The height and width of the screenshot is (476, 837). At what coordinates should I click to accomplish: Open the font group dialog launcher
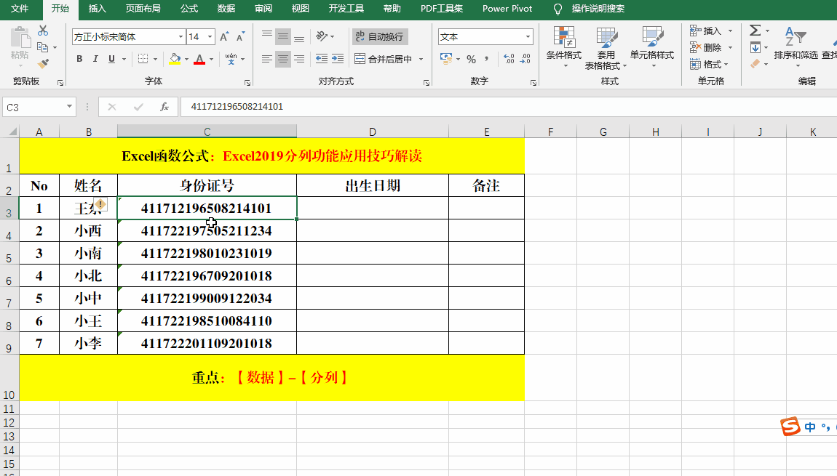click(247, 83)
